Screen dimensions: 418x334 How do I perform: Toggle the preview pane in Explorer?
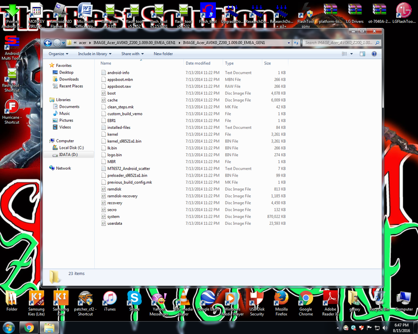(362, 53)
